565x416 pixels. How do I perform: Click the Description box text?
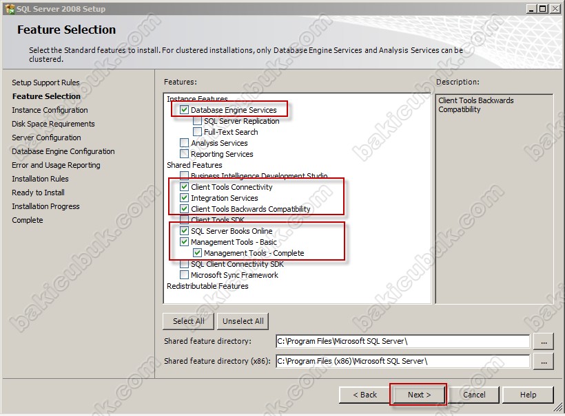point(475,105)
